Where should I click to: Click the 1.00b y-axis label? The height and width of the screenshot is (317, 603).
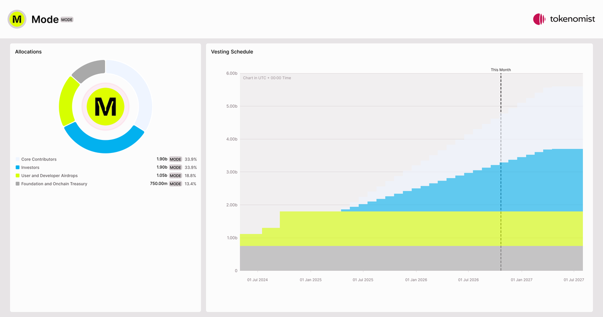click(232, 238)
